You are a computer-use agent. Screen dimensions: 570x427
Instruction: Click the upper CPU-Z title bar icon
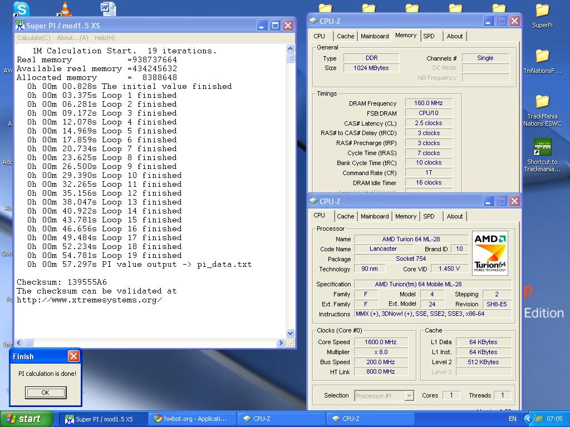click(x=313, y=21)
